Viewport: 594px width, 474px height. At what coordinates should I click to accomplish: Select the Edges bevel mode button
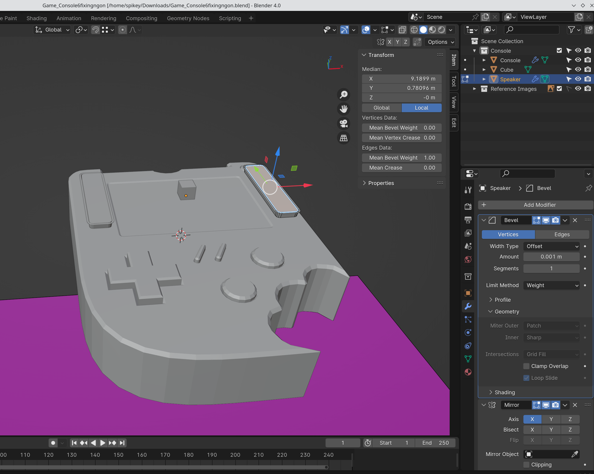[x=562, y=234]
